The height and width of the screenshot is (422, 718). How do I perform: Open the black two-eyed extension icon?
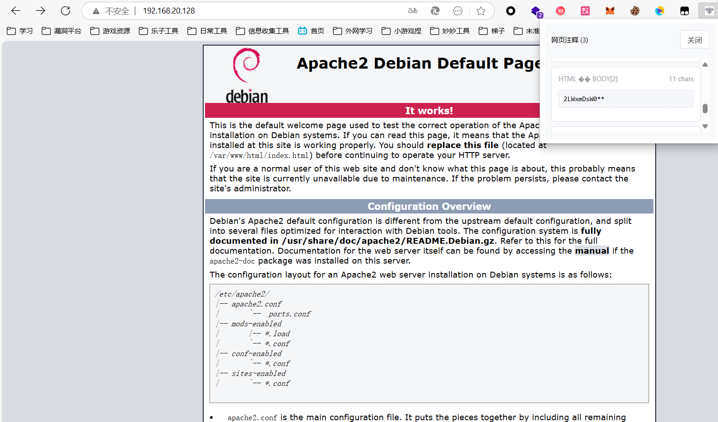click(x=685, y=11)
